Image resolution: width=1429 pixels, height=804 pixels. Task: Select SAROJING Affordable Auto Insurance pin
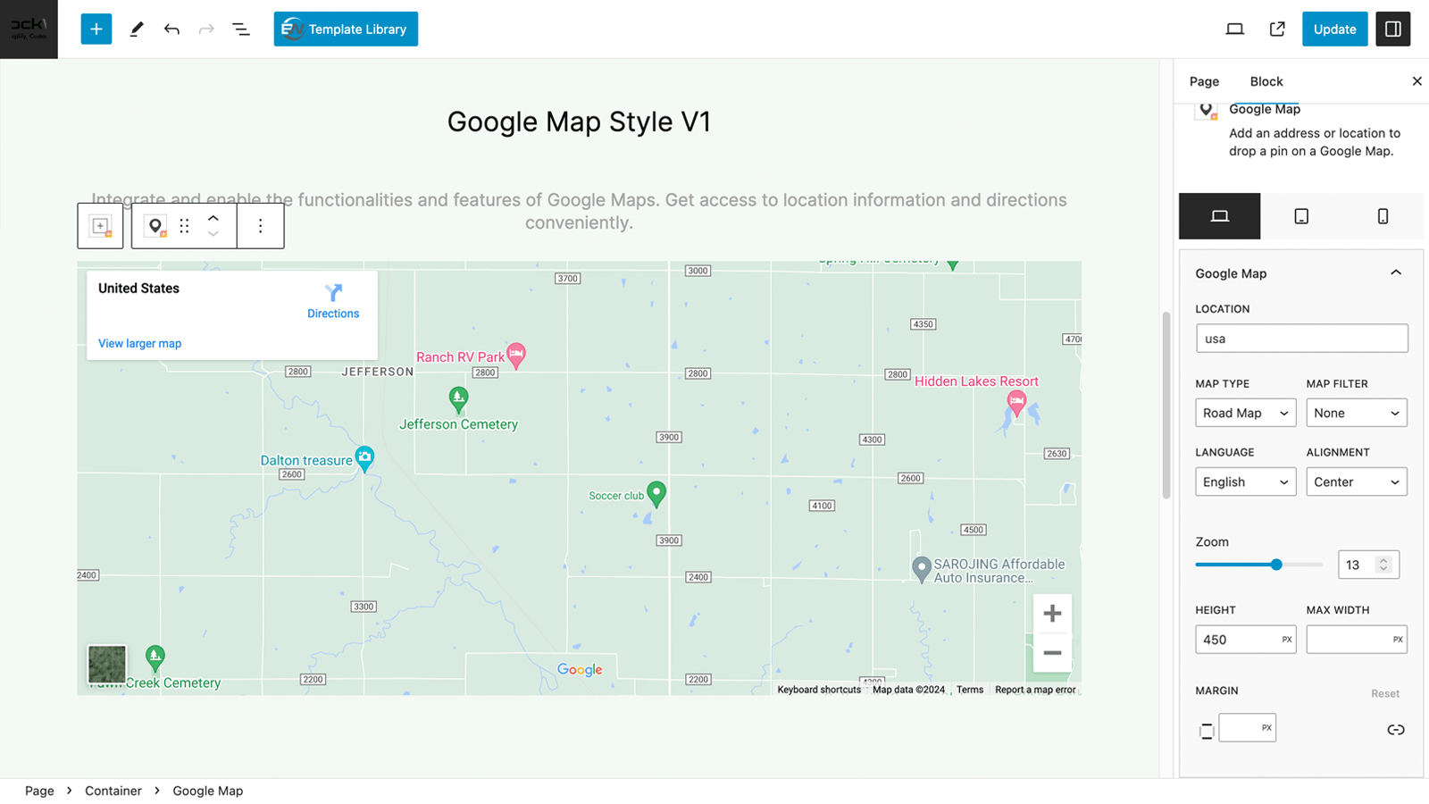(921, 569)
